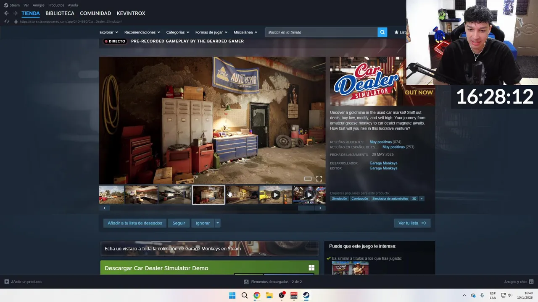This screenshot has width=538, height=302.
Task: Open the Ver menu in Steam
Action: (26, 5)
